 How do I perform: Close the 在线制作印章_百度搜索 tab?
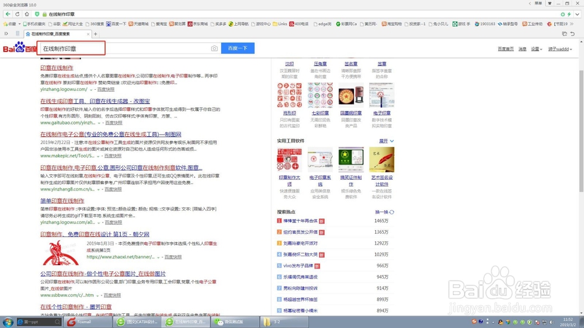[x=88, y=34]
